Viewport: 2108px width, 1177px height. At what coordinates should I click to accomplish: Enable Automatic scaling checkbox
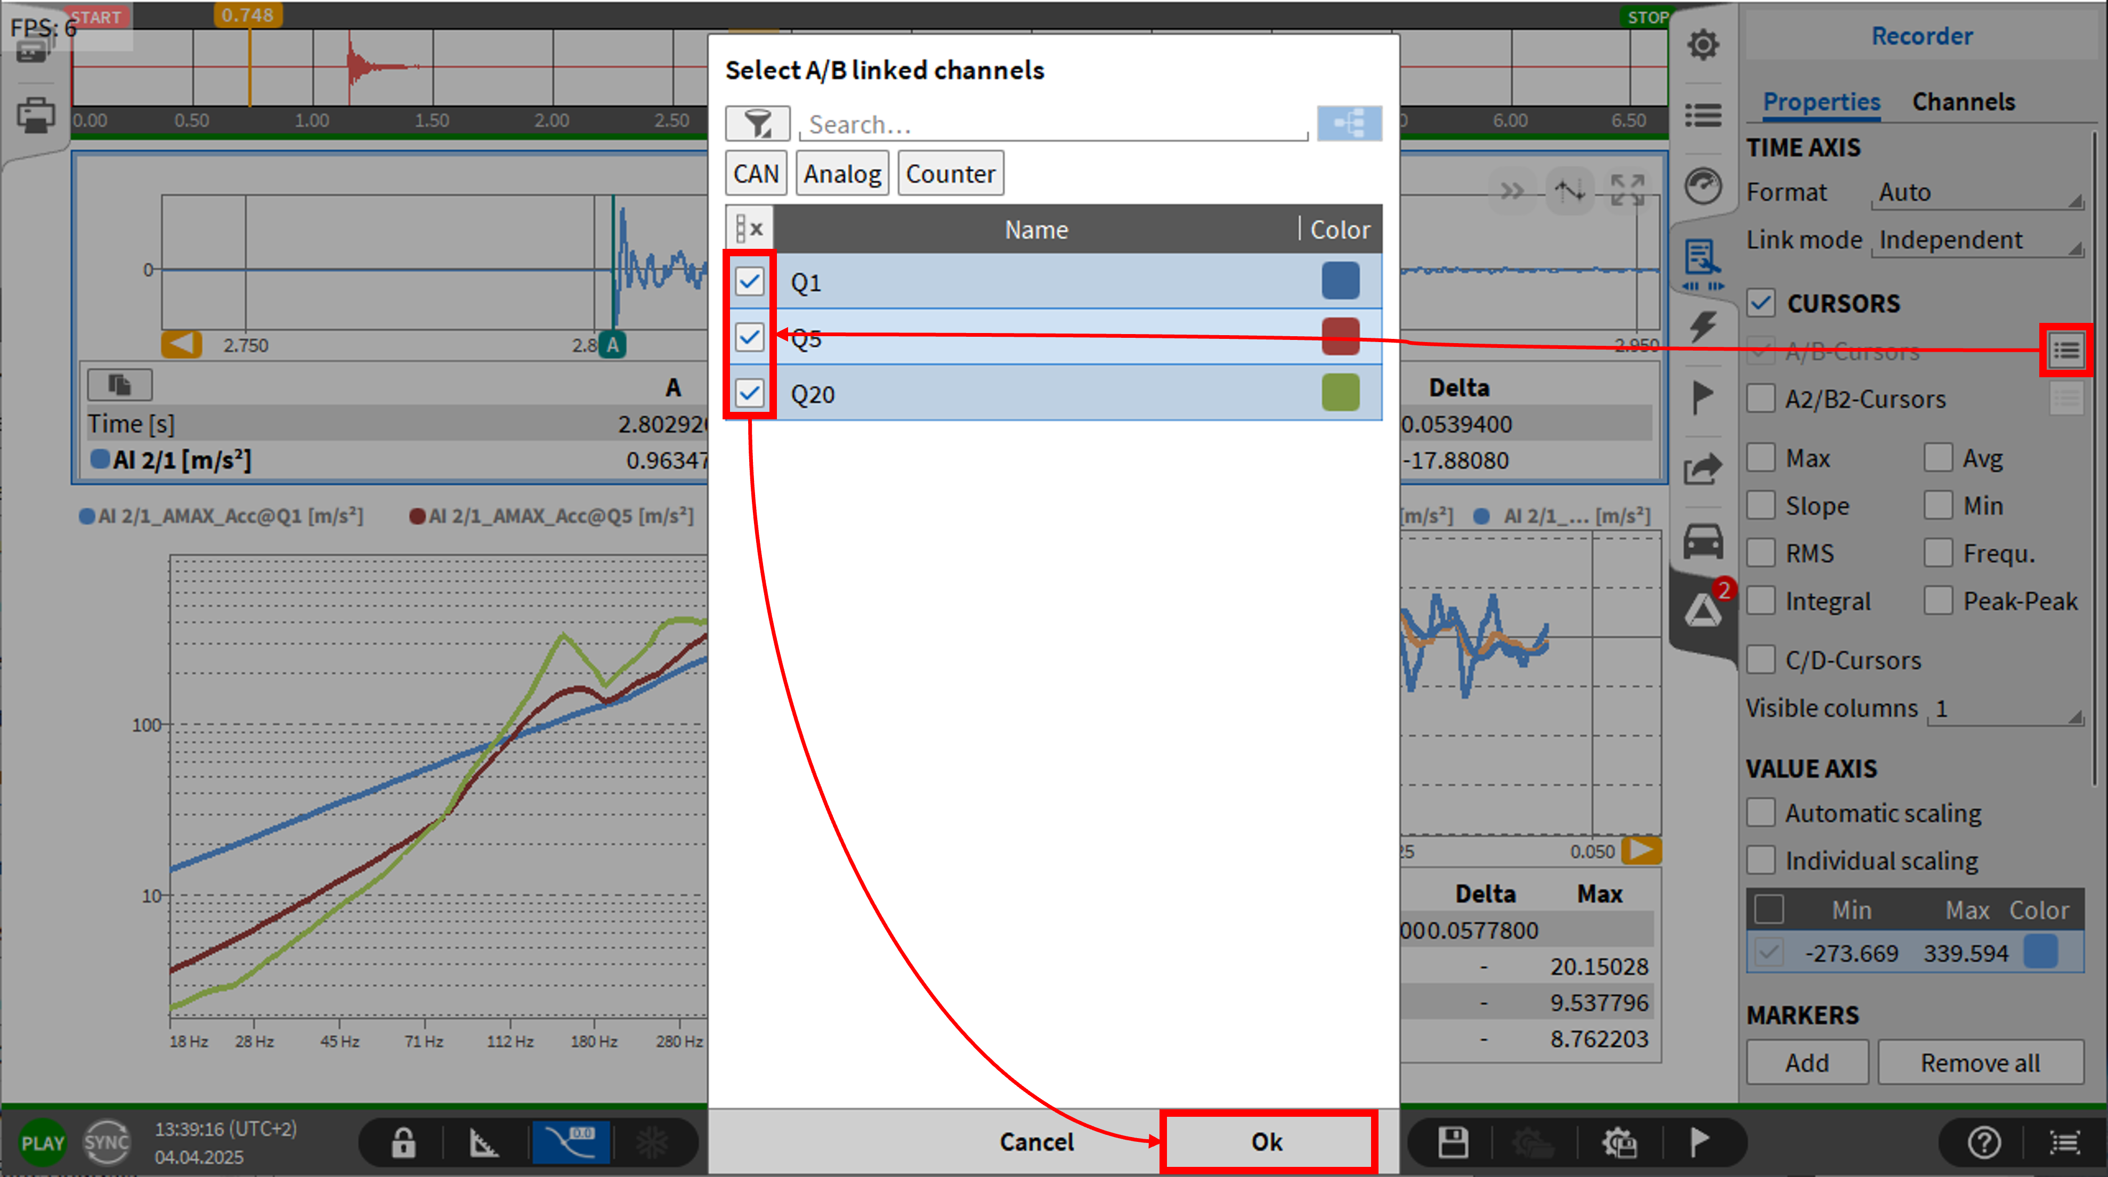[x=1760, y=814]
